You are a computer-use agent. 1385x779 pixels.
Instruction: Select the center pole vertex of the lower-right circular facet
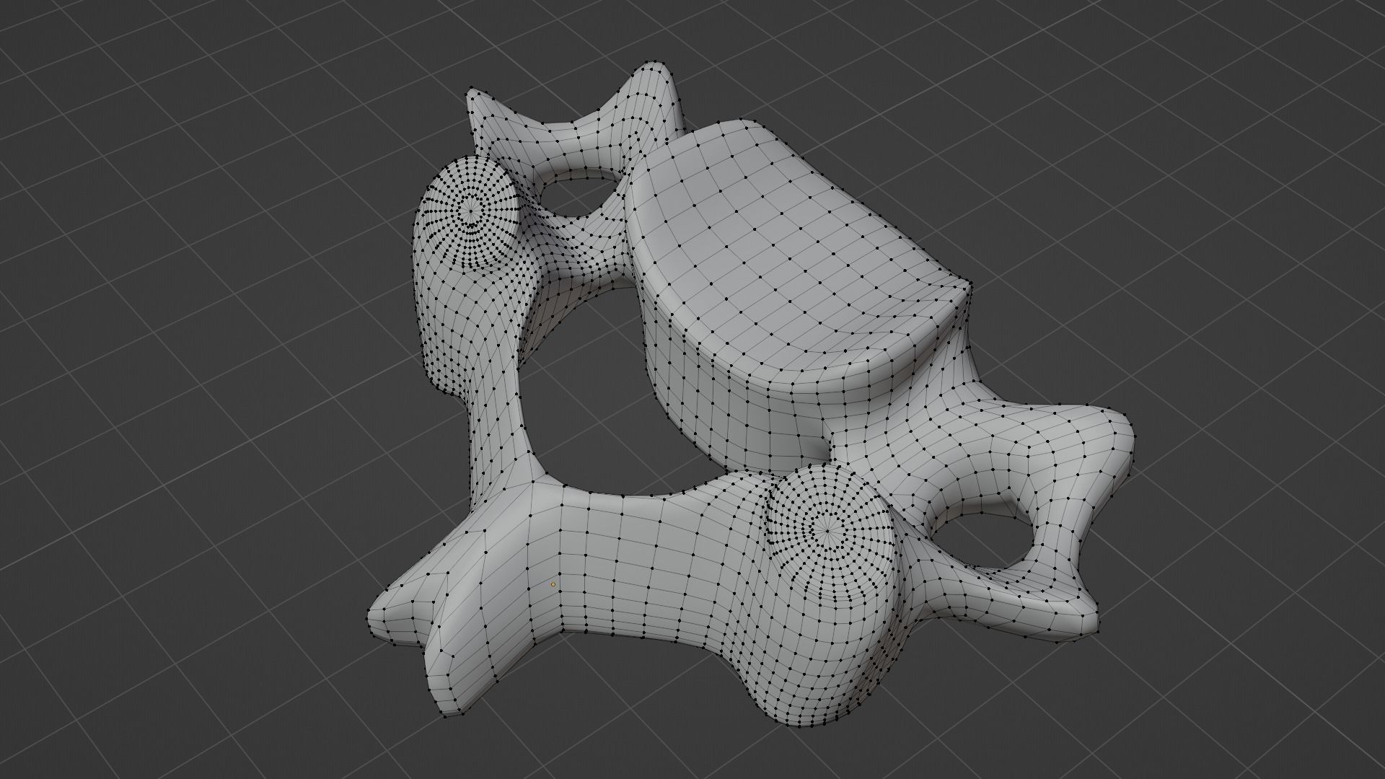[827, 531]
